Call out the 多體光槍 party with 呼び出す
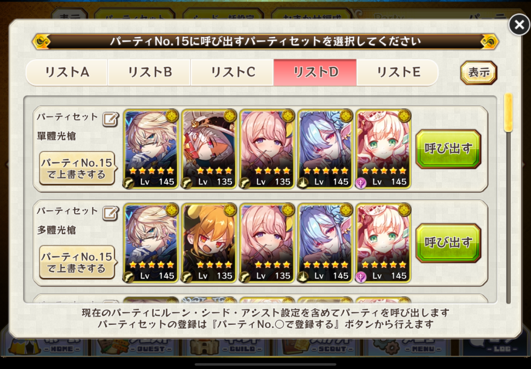531x369 pixels. click(449, 243)
